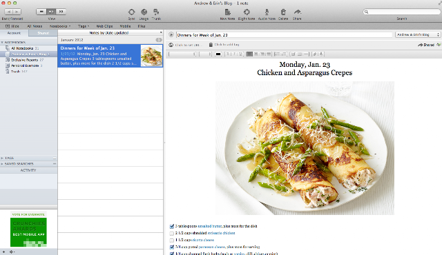Open the Tags filter dropdown
The image size is (442, 255).
click(84, 26)
